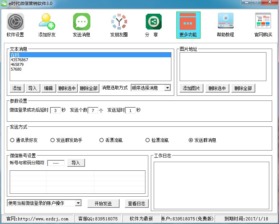Image resolution: width=279 pixels, height=224 pixels.
Task: Select the 丢漂流瓶 radio button
Action: 102,140
